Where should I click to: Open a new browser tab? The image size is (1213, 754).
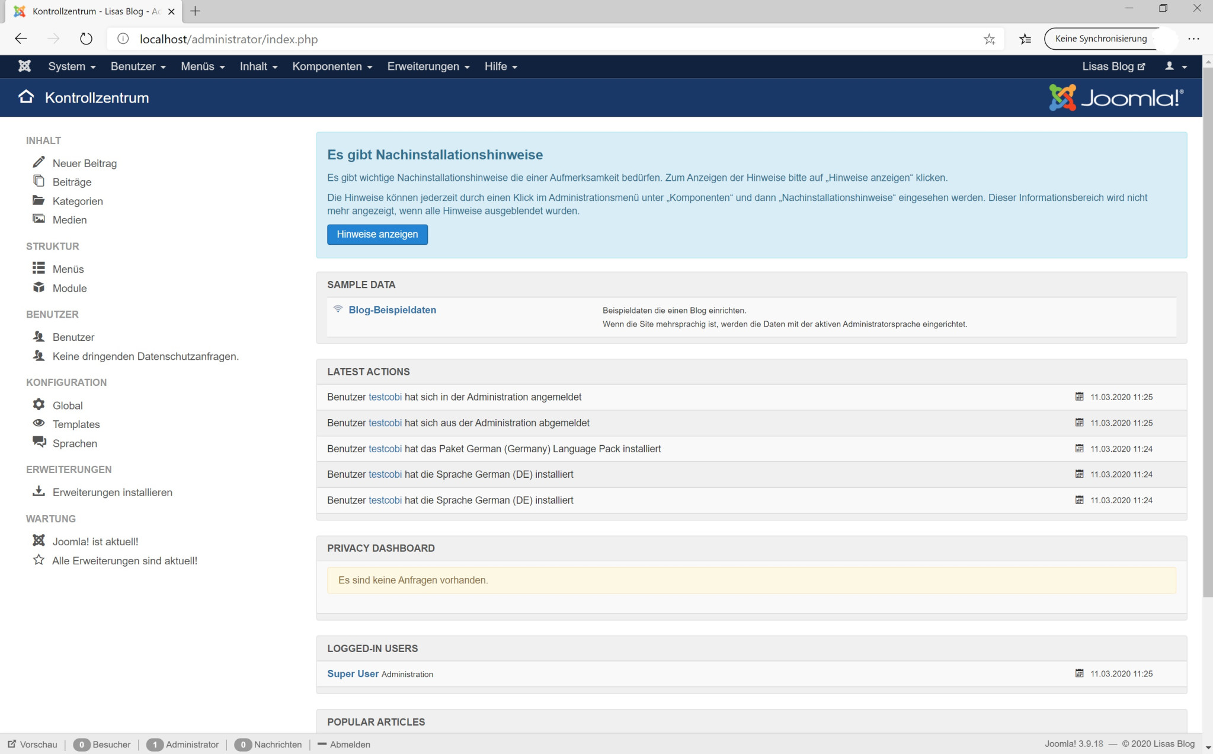[195, 11]
